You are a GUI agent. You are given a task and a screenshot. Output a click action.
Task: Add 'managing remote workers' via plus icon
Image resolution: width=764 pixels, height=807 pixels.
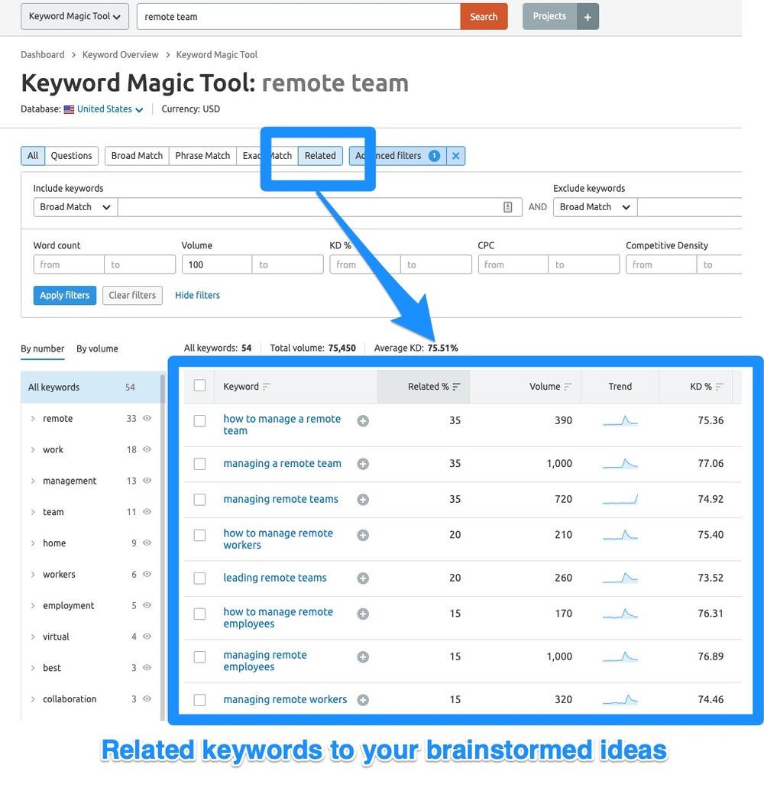[363, 700]
